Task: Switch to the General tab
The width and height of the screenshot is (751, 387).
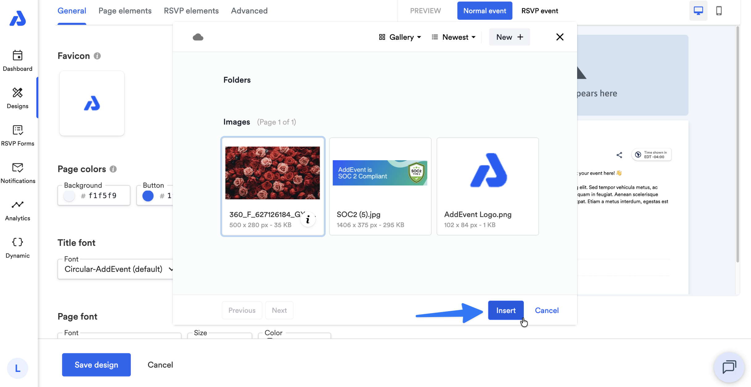Action: pos(72,11)
